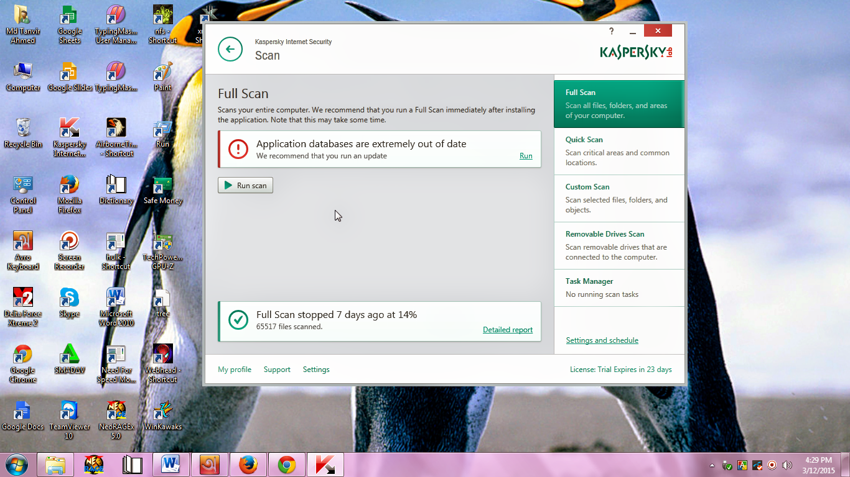Screen dimensions: 850x477
Task: Open Safe Money desktop shortcut
Action: tap(162, 190)
